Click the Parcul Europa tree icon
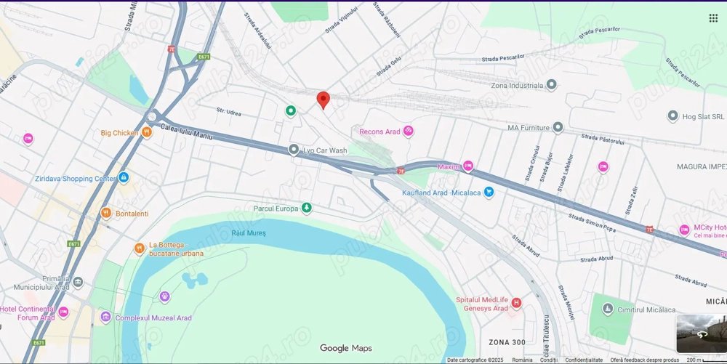 (x=307, y=209)
